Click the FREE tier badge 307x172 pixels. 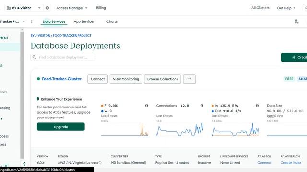(x=289, y=79)
